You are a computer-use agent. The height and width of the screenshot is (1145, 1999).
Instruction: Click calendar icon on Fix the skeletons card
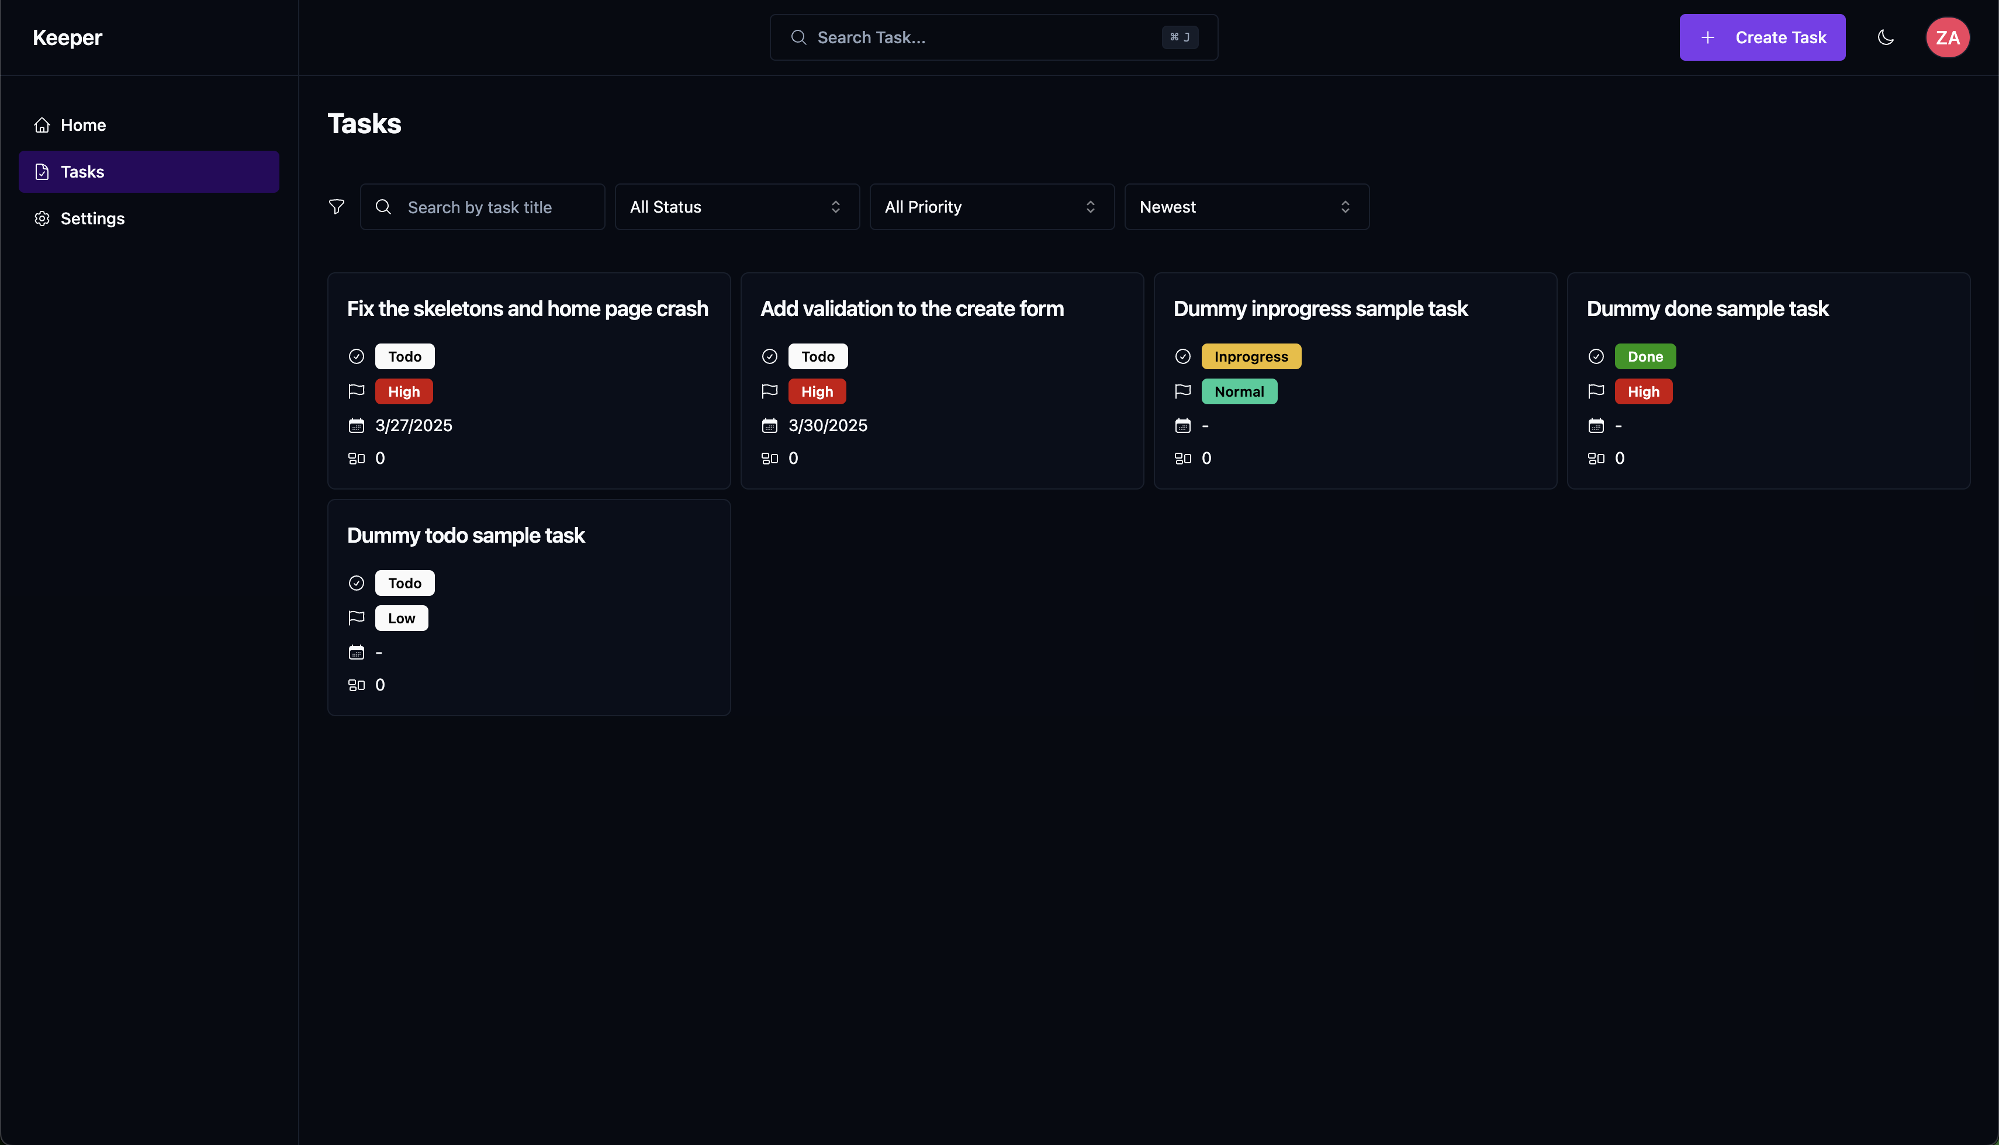(x=357, y=425)
